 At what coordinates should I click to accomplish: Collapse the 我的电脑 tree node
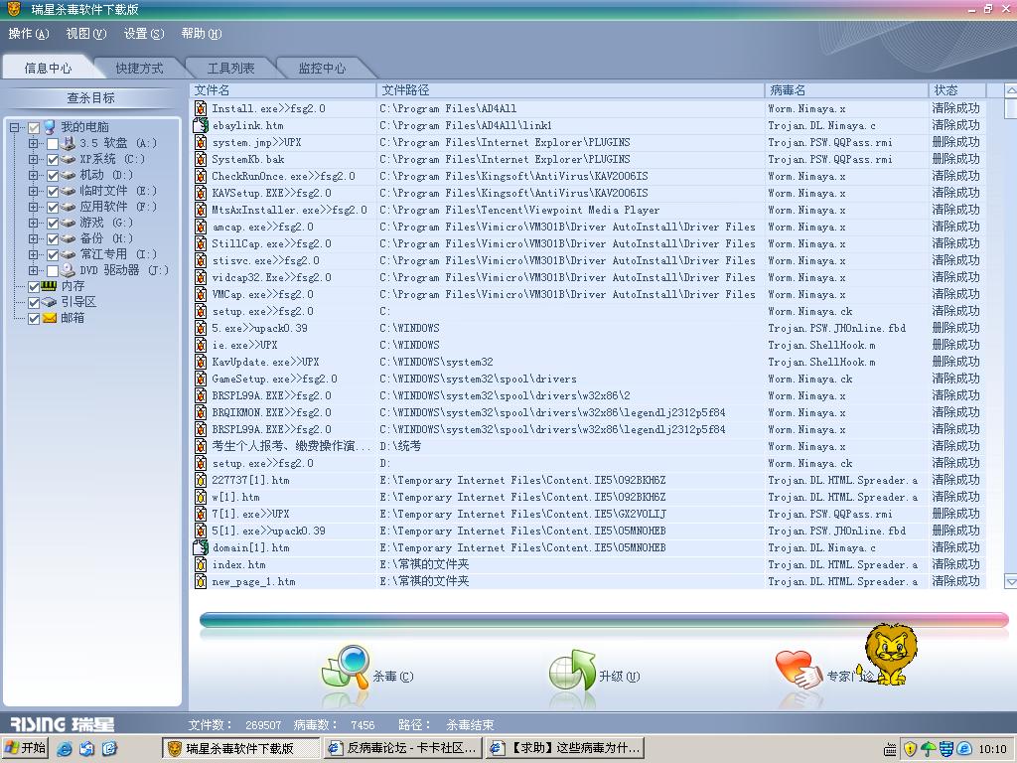click(15, 127)
